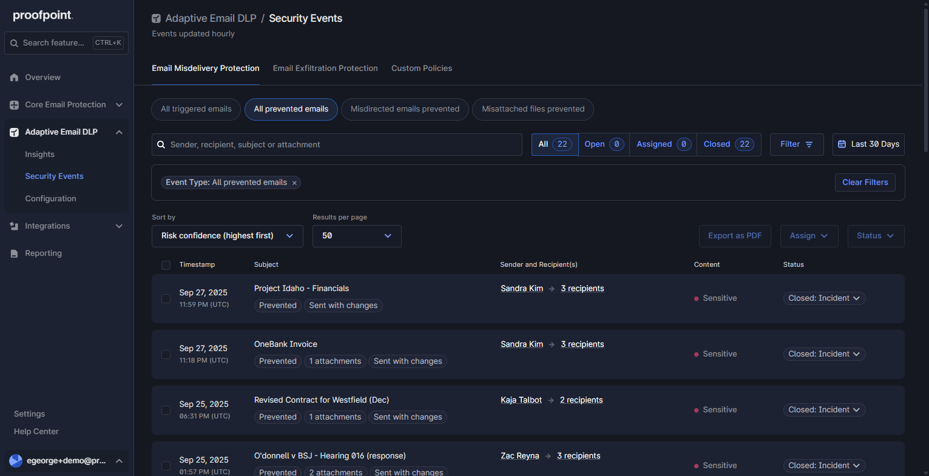Open the Last 30 Days date range

click(868, 144)
